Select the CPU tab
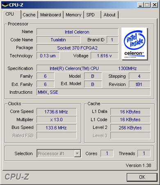The image size is (160, 185). [12, 14]
